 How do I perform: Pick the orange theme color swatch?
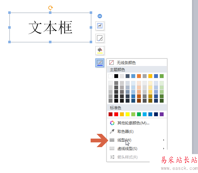tap(139, 76)
